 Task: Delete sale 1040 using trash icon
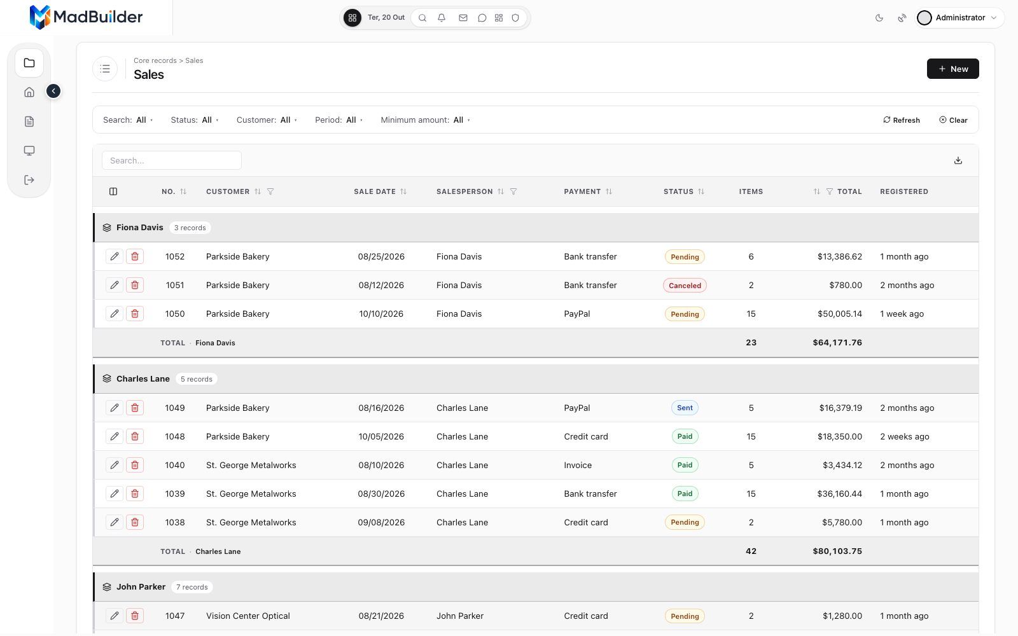click(x=135, y=465)
